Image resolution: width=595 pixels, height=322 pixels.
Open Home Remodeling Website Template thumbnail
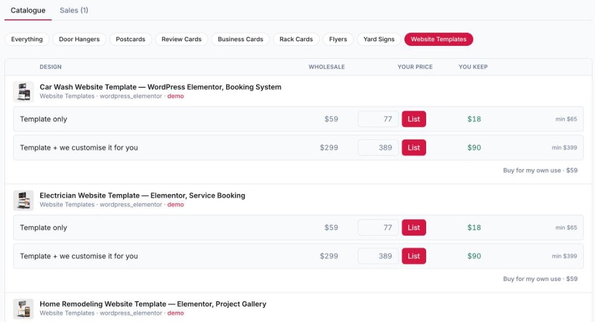[x=24, y=309]
